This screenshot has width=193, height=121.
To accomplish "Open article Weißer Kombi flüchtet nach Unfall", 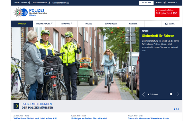I will pyautogui.click(x=35, y=118).
